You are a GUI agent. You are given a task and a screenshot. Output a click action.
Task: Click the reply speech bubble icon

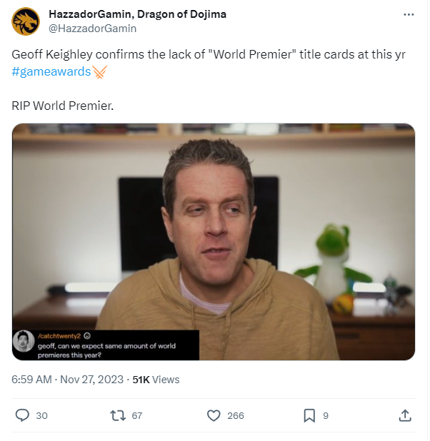22,415
